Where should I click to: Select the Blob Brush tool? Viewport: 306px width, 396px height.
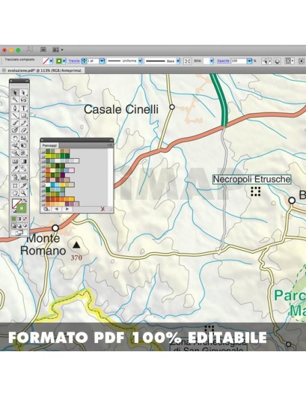15,130
